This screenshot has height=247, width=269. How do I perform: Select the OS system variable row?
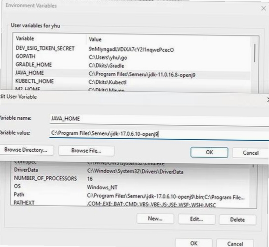tap(130, 187)
